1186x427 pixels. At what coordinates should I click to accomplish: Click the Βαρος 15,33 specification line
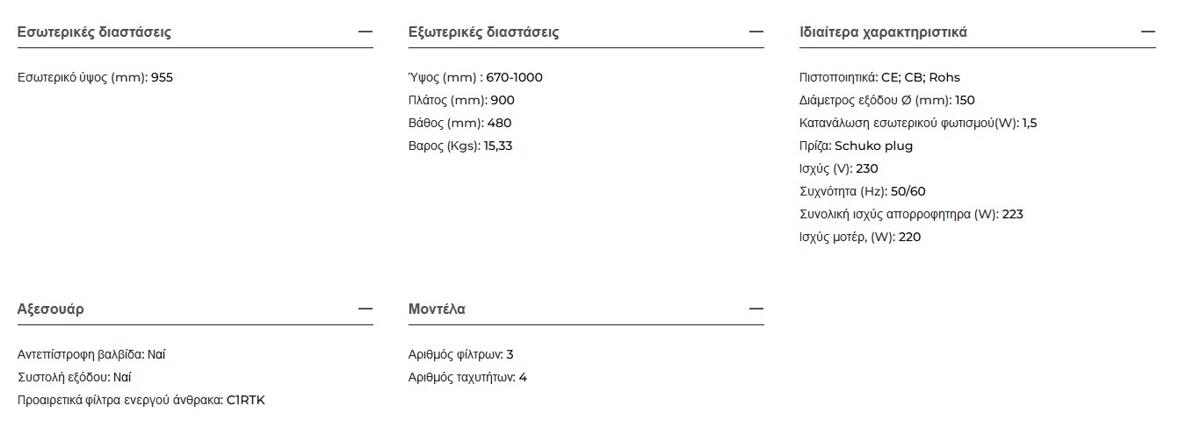(x=460, y=146)
